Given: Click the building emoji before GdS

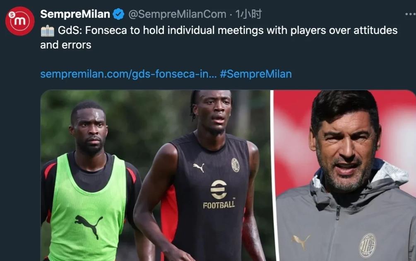Looking at the screenshot, I should tap(48, 31).
